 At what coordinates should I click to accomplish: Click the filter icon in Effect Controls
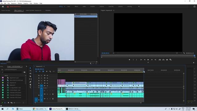[x=90, y=64]
